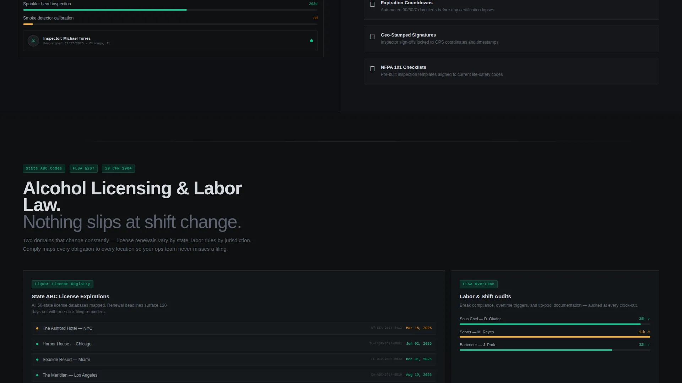
Task: Click the Smoke detector calibration label
Action: click(x=48, y=18)
